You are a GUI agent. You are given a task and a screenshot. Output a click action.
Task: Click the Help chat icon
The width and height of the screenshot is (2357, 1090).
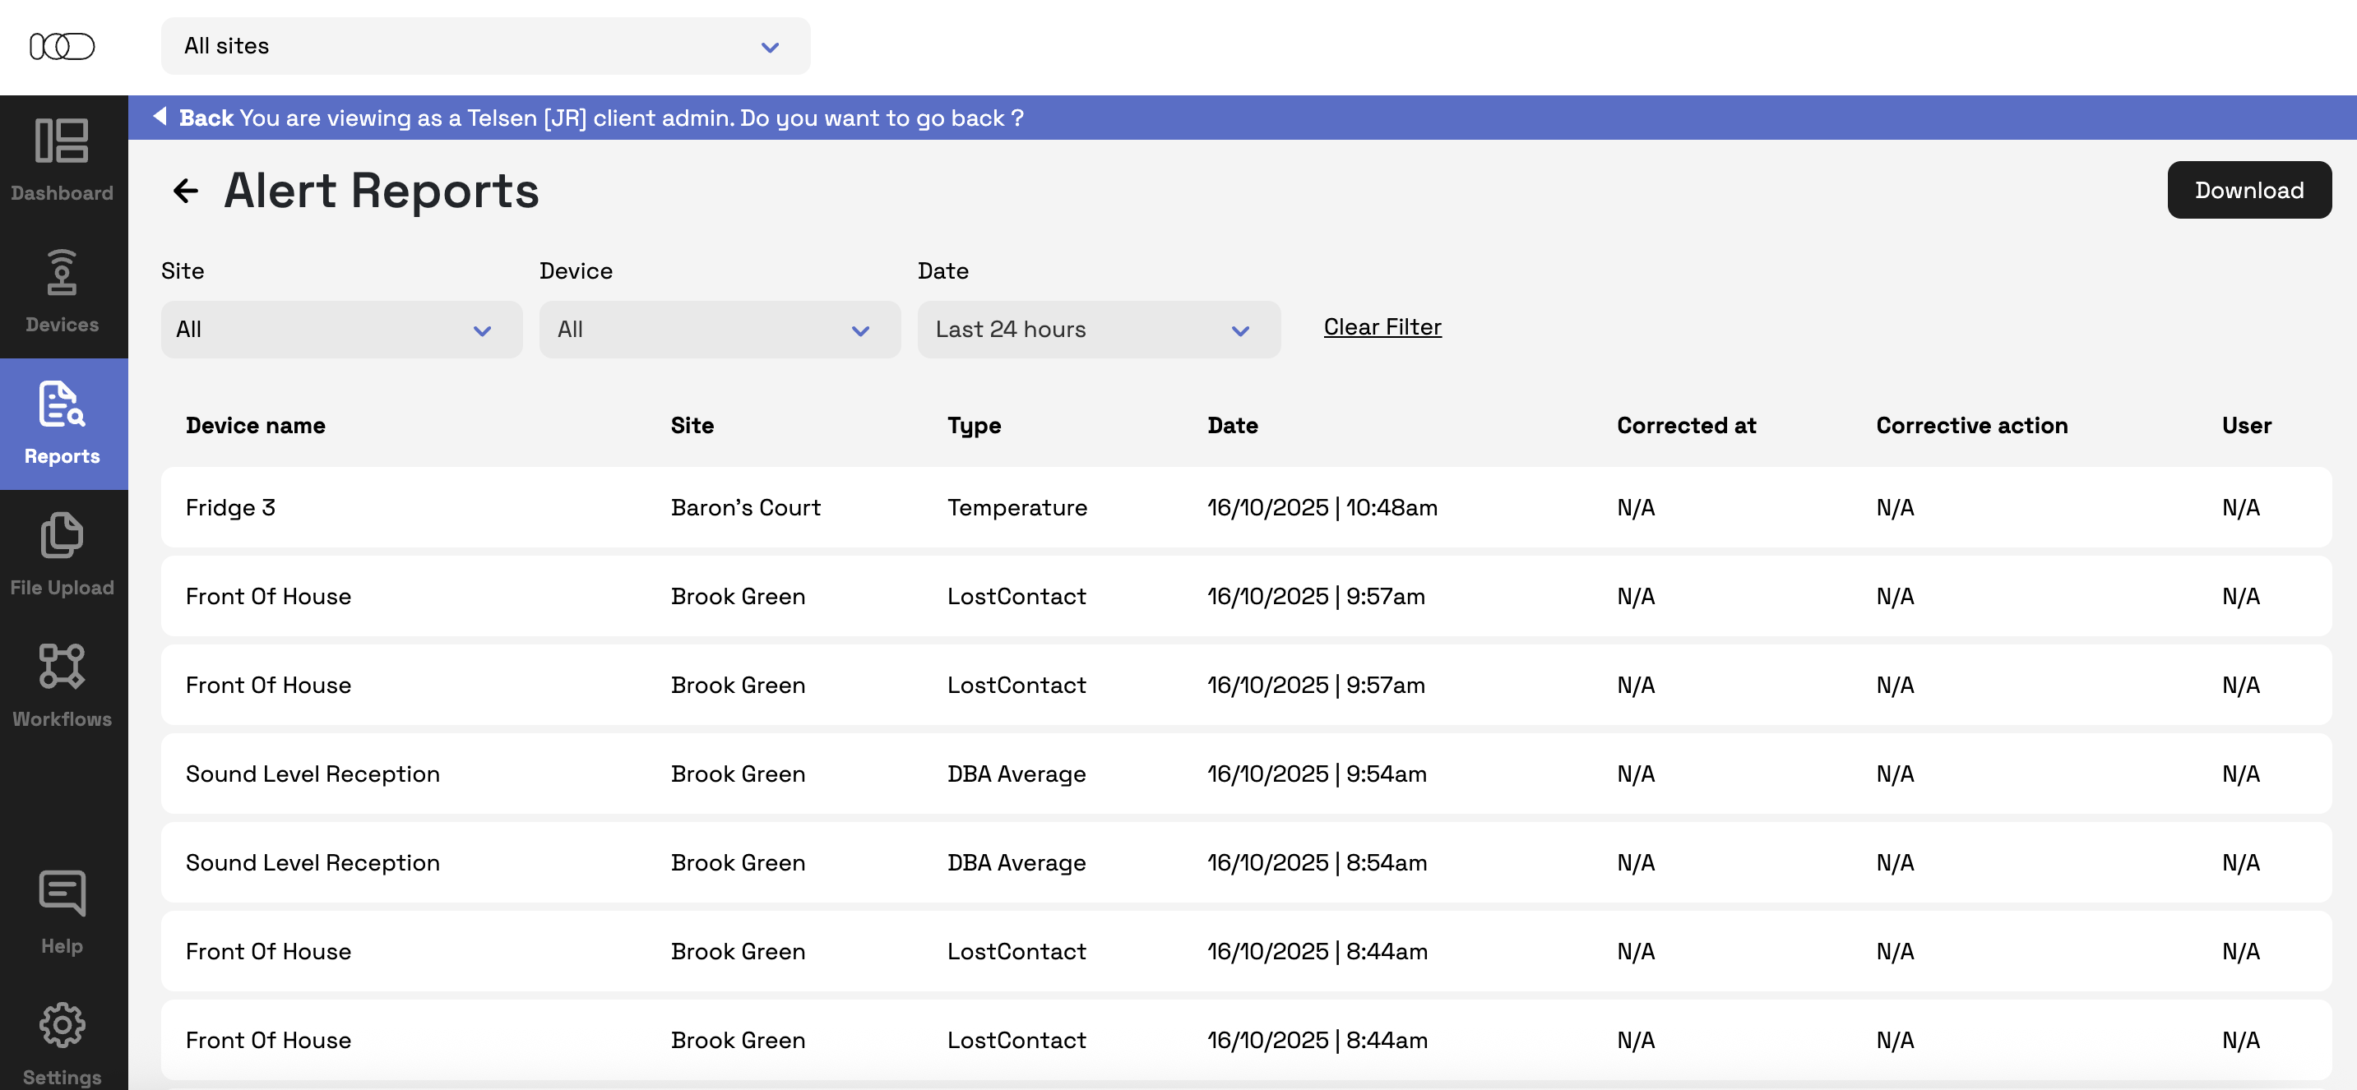point(63,911)
